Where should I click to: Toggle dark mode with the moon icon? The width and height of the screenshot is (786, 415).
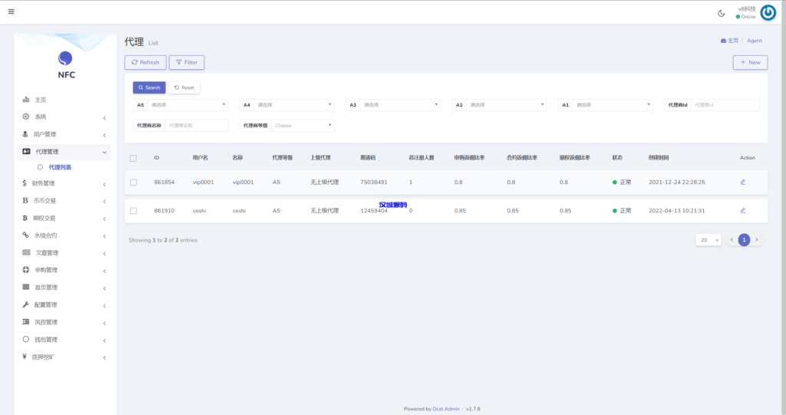tap(721, 13)
